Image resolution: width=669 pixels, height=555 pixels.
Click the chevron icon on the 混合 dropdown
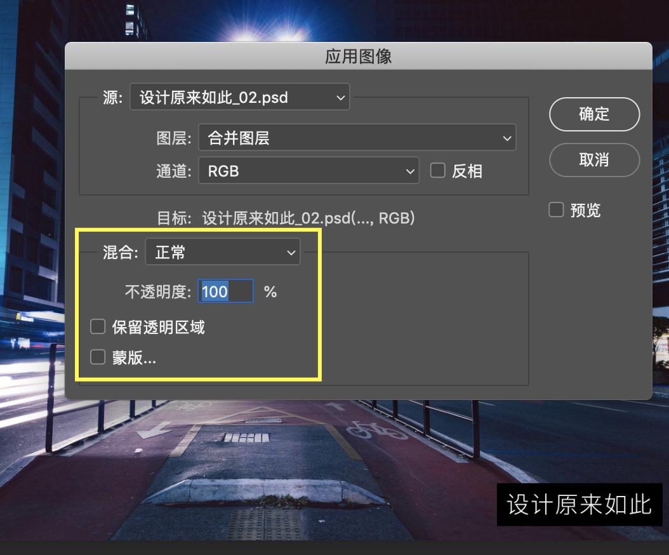point(291,252)
